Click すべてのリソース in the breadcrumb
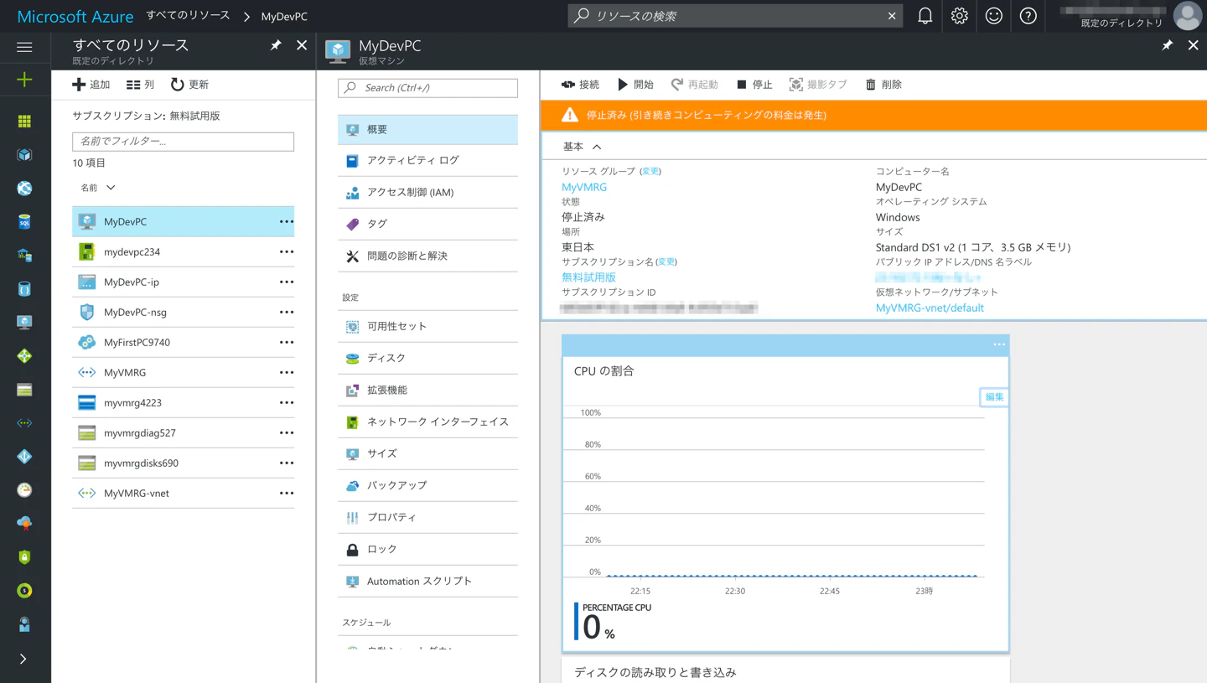This screenshot has width=1207, height=683. pyautogui.click(x=188, y=16)
